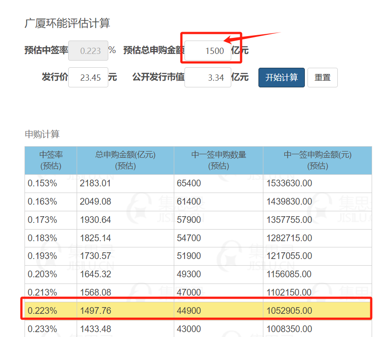Select the highlighted 1497.76 cell

pos(125,311)
